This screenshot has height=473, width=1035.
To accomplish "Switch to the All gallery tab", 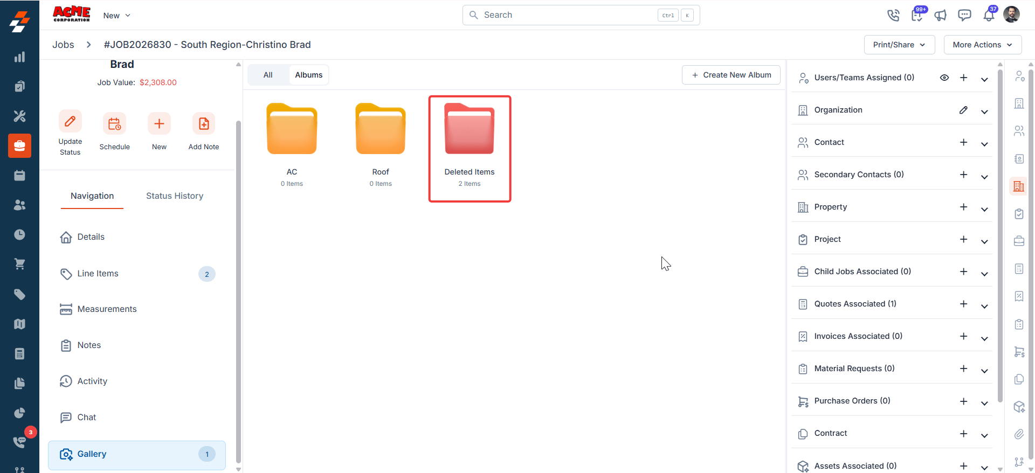I will (x=268, y=75).
